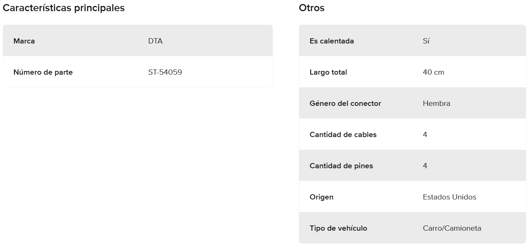Click the "Cantidad de cables" label
530x247 pixels.
point(343,134)
